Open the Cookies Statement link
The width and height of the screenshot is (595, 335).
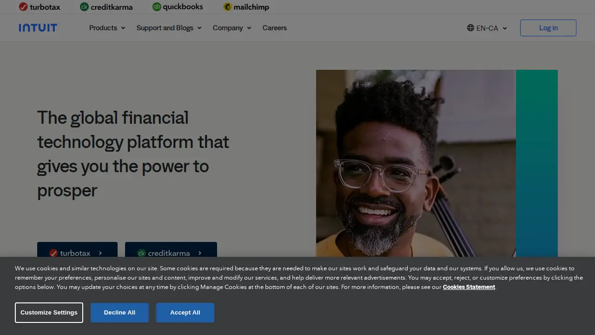click(469, 287)
